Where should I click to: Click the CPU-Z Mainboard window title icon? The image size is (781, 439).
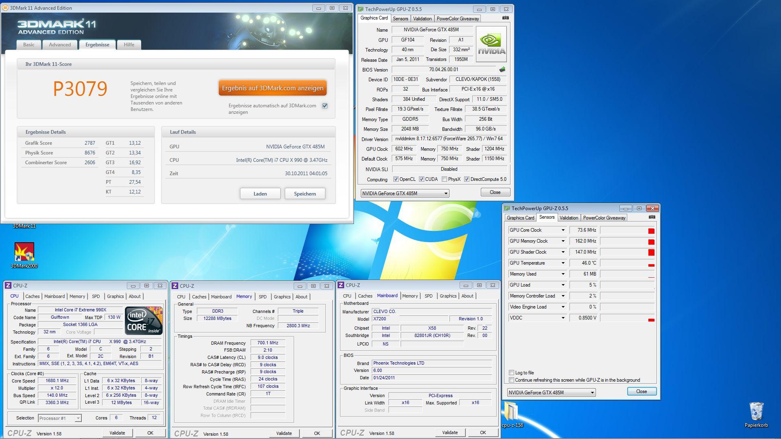pos(341,285)
